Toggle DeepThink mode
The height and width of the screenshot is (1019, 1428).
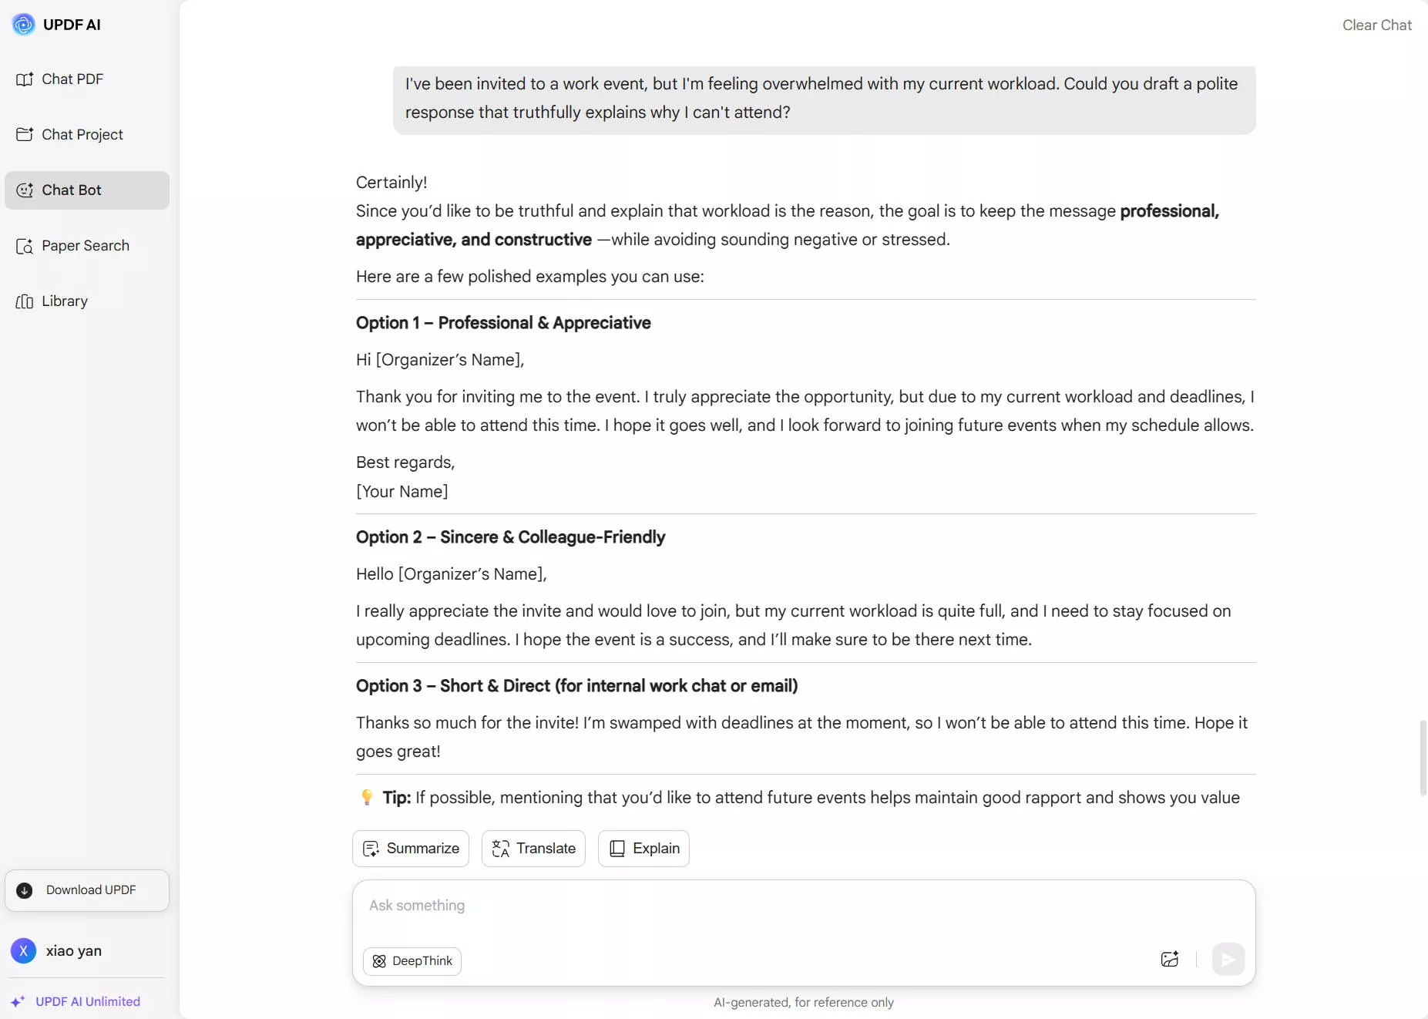pyautogui.click(x=412, y=961)
